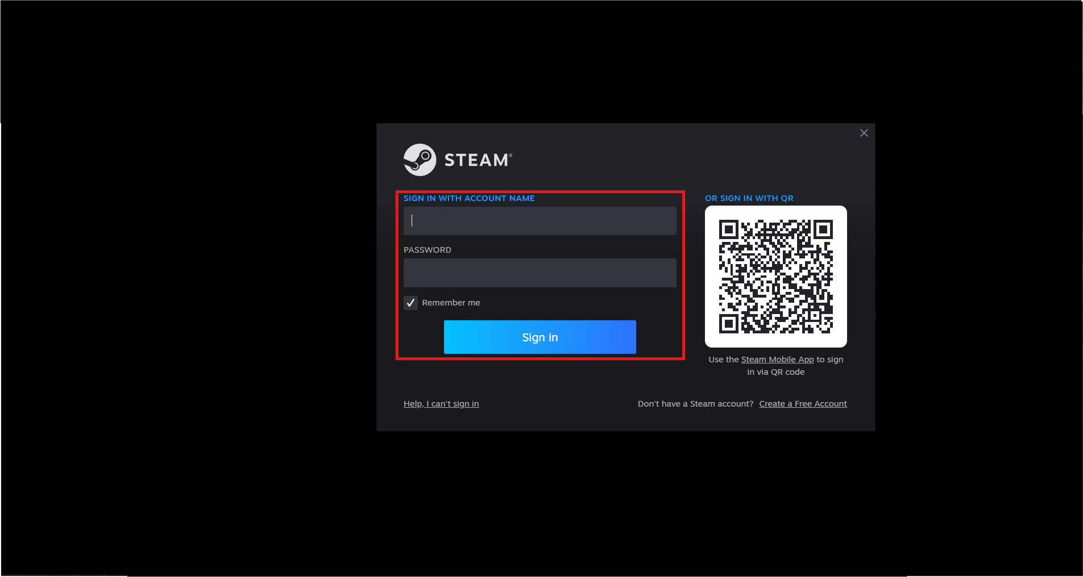Image resolution: width=1083 pixels, height=577 pixels.
Task: Click the OR SIGN IN WITH QR heading
Action: [x=749, y=198]
